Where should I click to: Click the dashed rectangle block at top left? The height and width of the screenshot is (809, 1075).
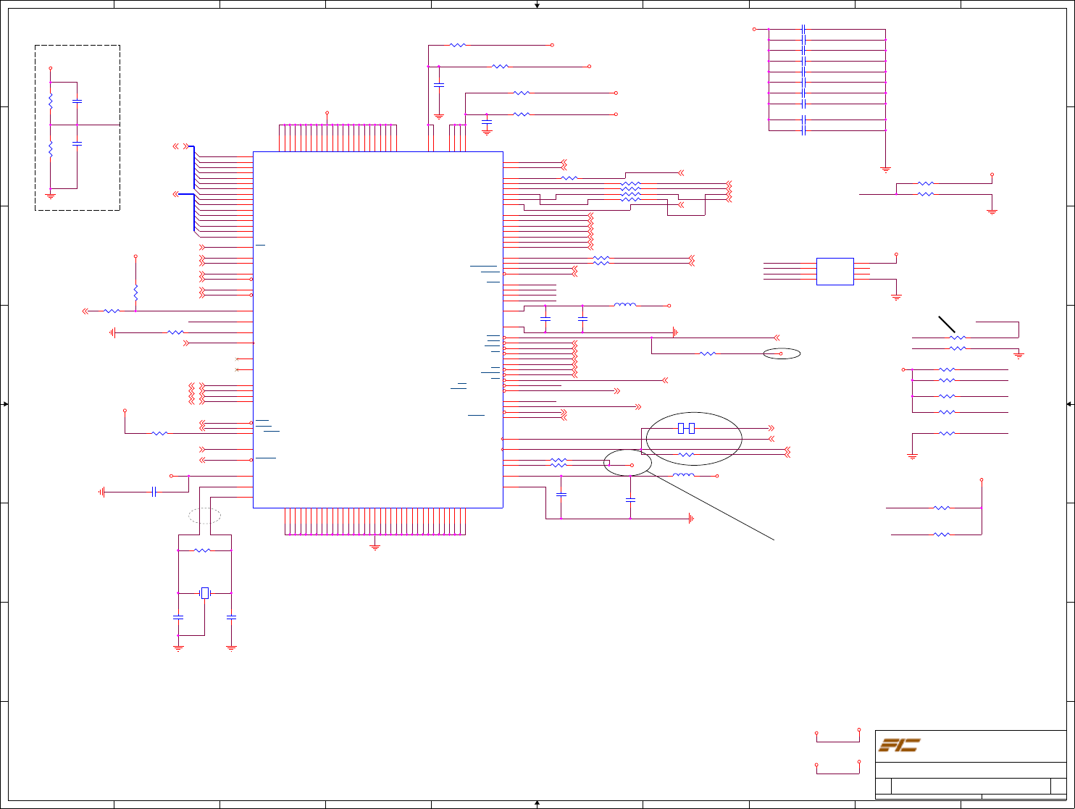(78, 127)
